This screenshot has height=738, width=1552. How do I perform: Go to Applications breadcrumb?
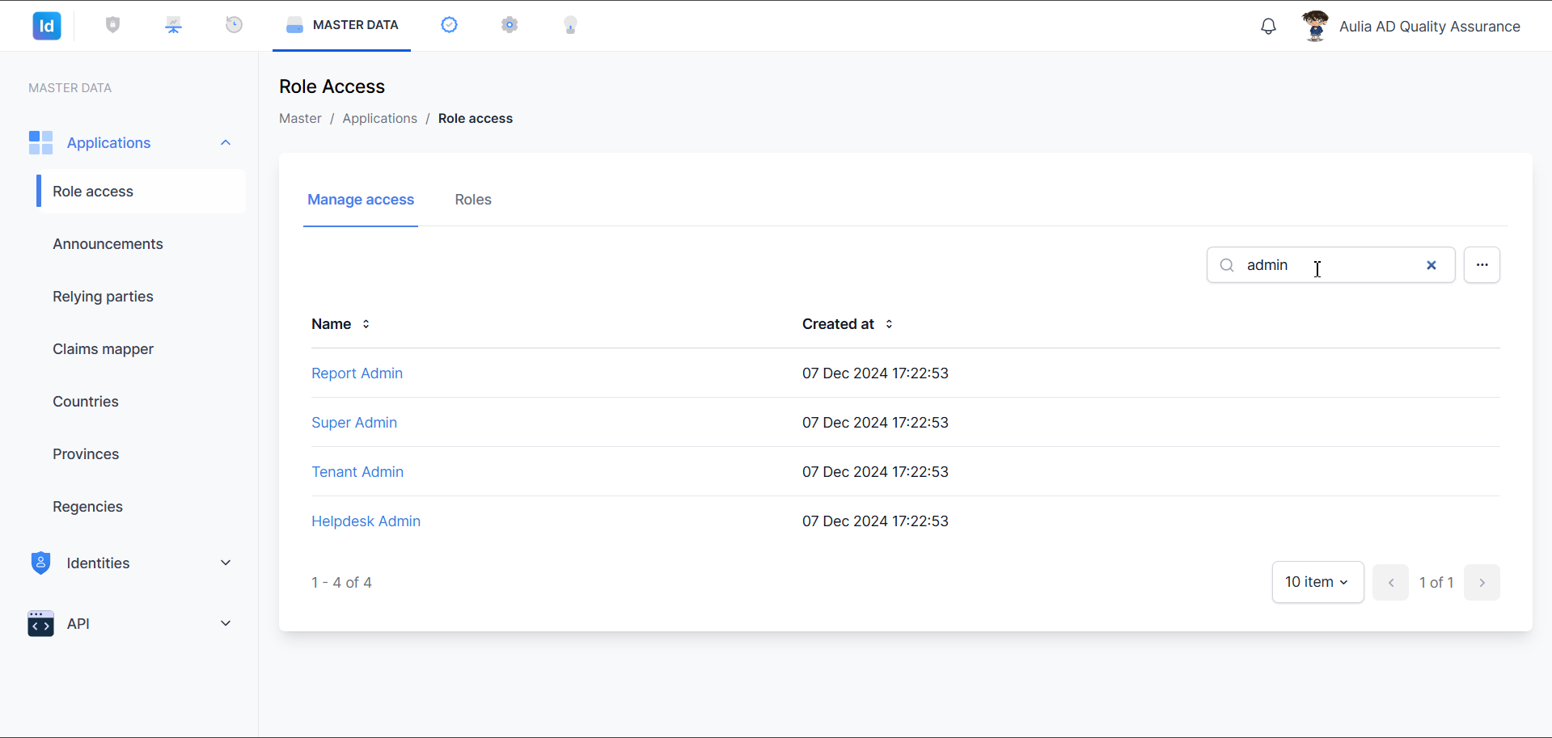click(379, 118)
